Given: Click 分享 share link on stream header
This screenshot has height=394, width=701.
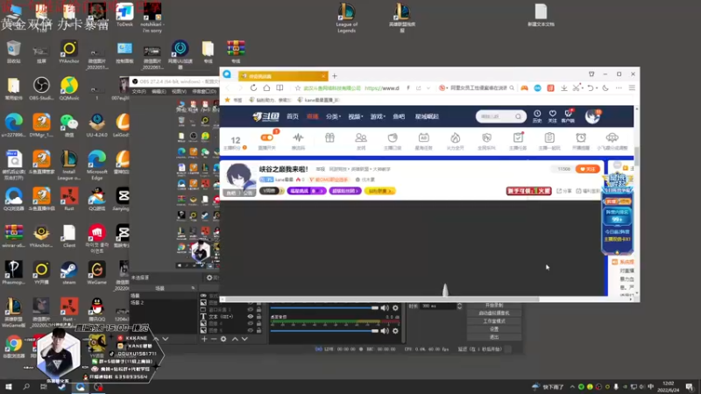Looking at the screenshot, I should pyautogui.click(x=564, y=191).
